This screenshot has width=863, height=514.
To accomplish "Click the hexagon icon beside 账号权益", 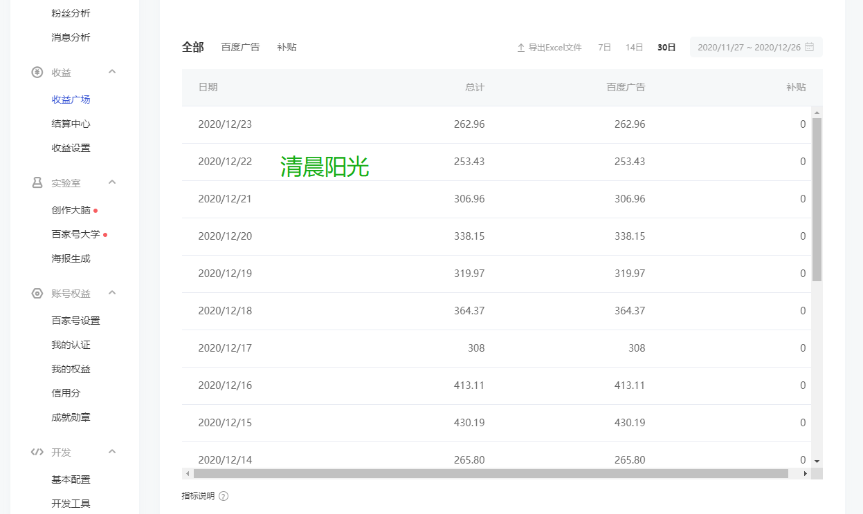I will (x=37, y=294).
